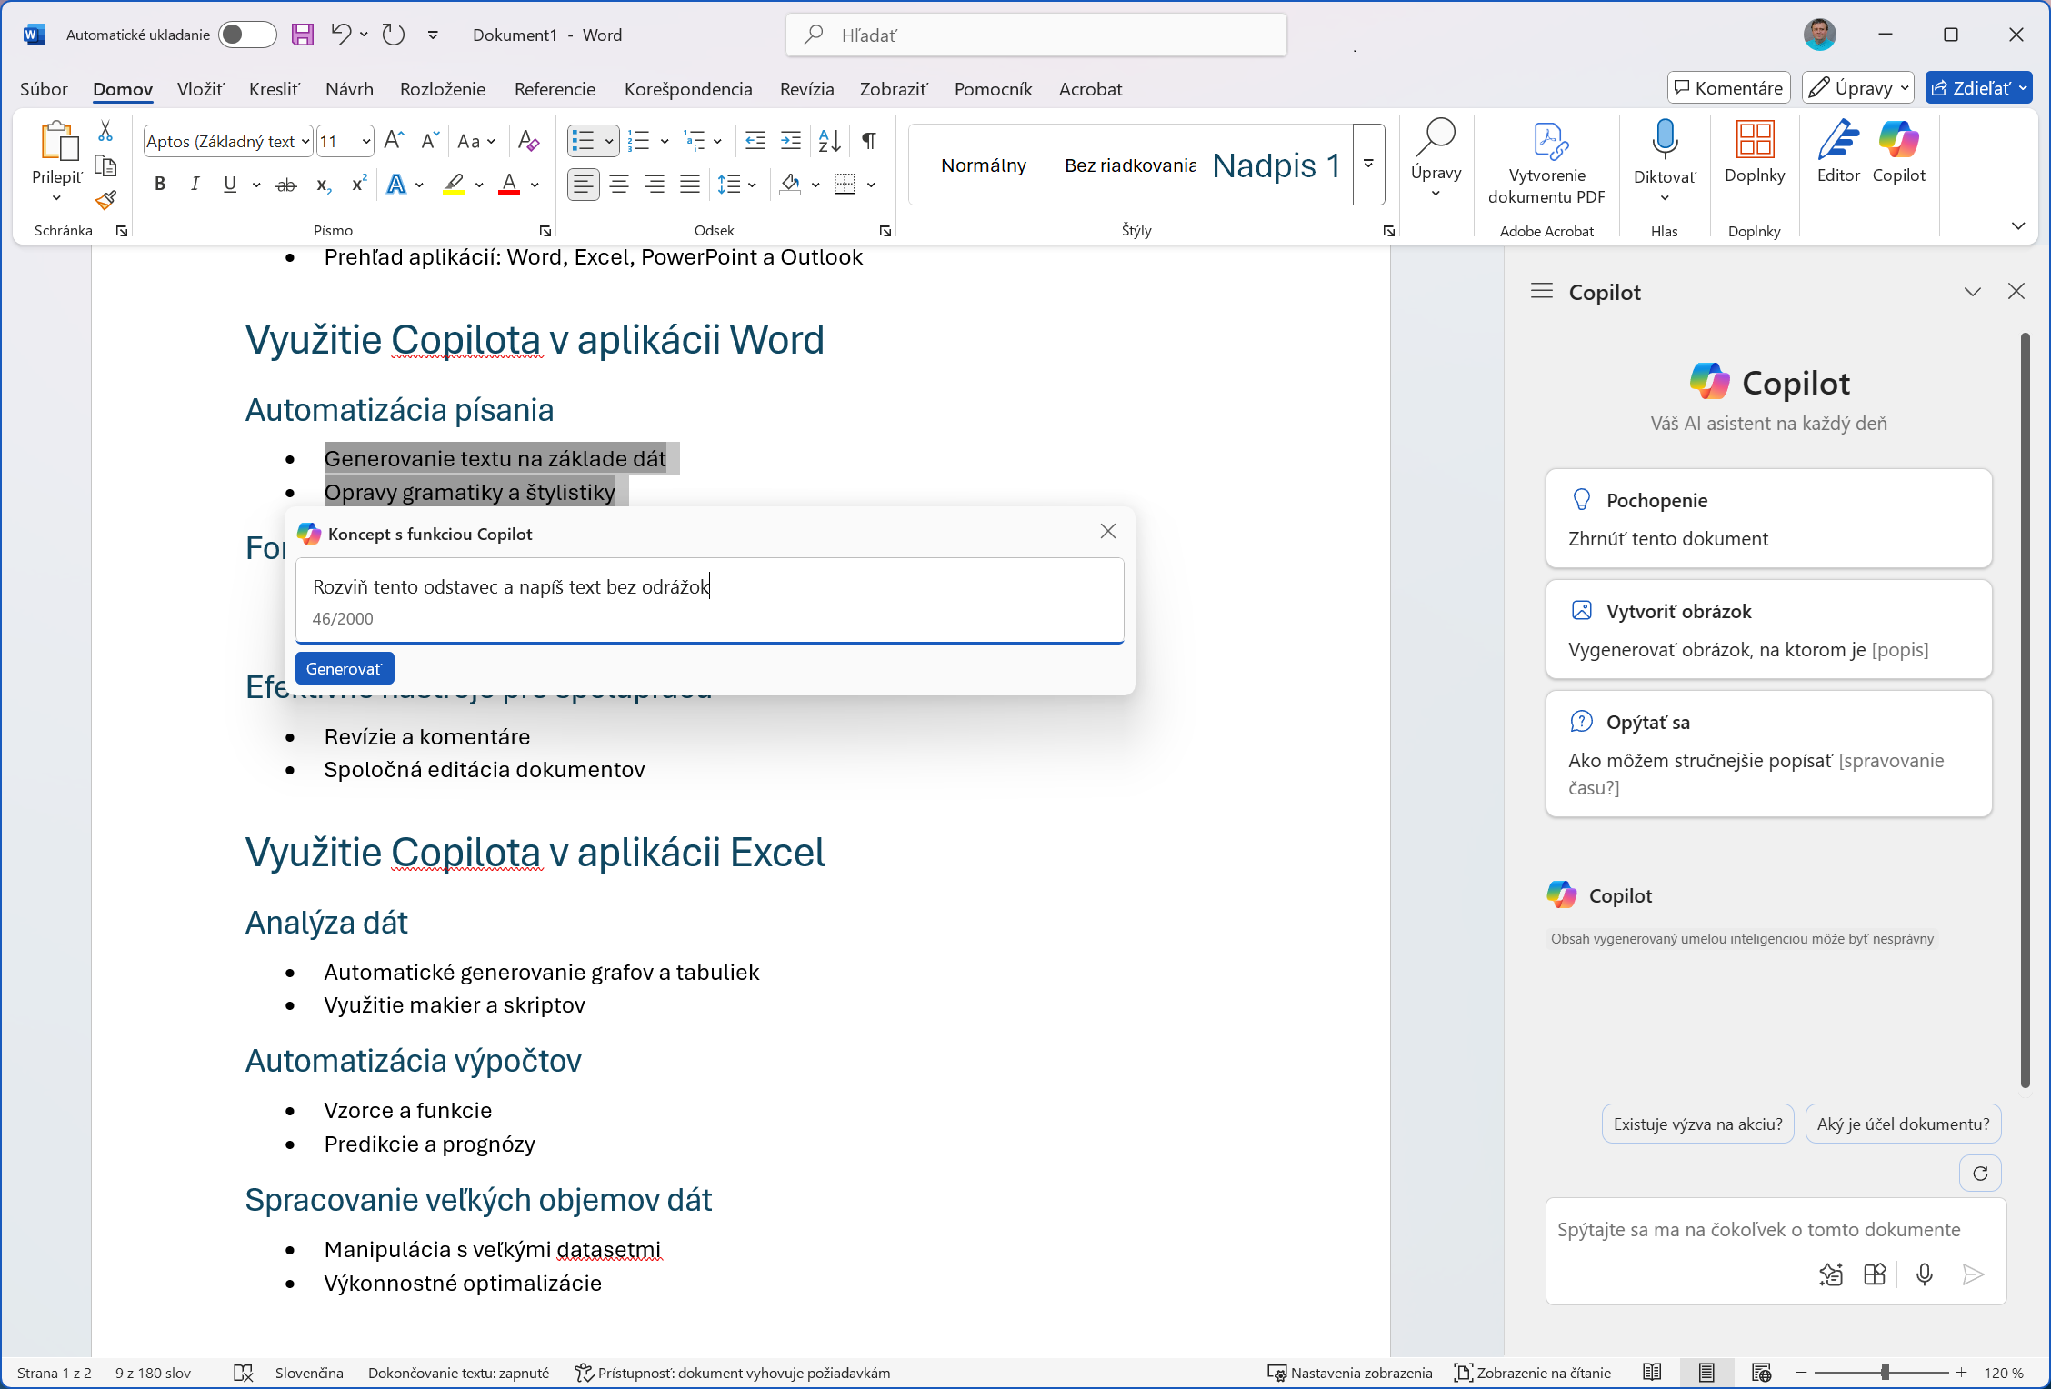The width and height of the screenshot is (2051, 1389).
Task: Click the Generovať button
Action: (344, 669)
